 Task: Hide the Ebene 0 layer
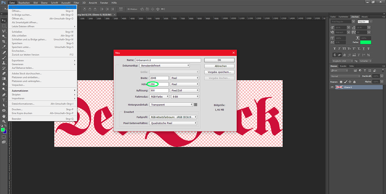pyautogui.click(x=332, y=87)
